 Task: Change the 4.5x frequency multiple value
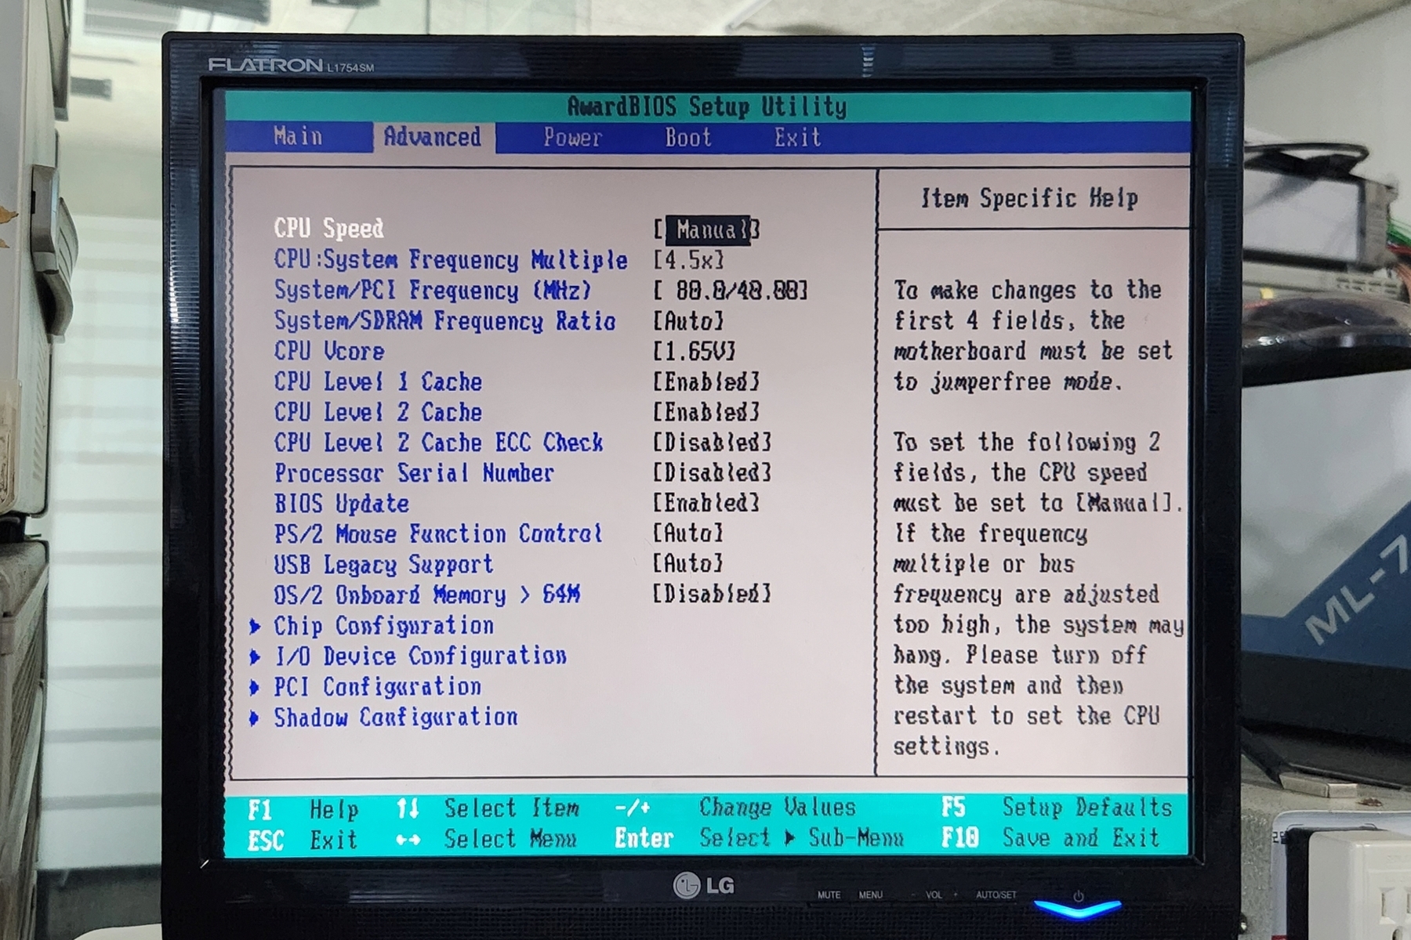pos(689,260)
